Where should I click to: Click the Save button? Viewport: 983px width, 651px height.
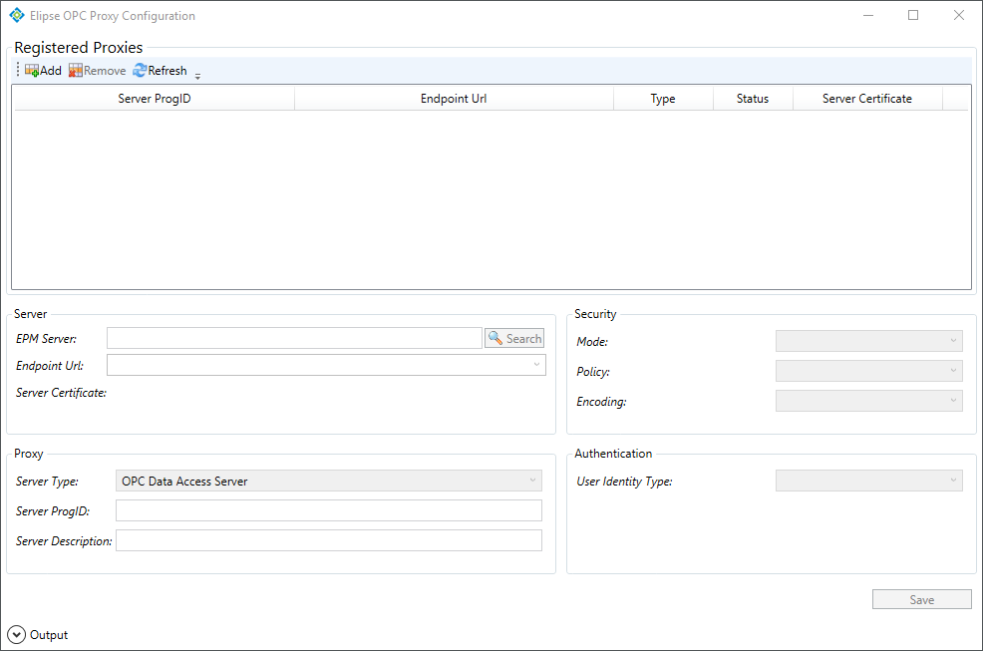coord(921,599)
